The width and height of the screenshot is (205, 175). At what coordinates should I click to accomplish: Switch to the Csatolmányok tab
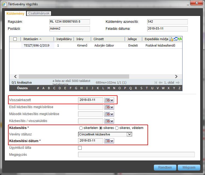pyautogui.click(x=39, y=13)
